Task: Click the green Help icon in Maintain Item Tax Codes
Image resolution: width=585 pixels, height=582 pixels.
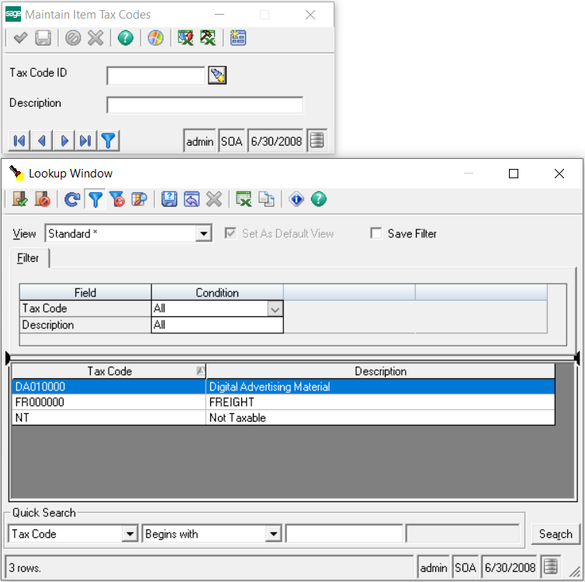Action: click(x=126, y=38)
